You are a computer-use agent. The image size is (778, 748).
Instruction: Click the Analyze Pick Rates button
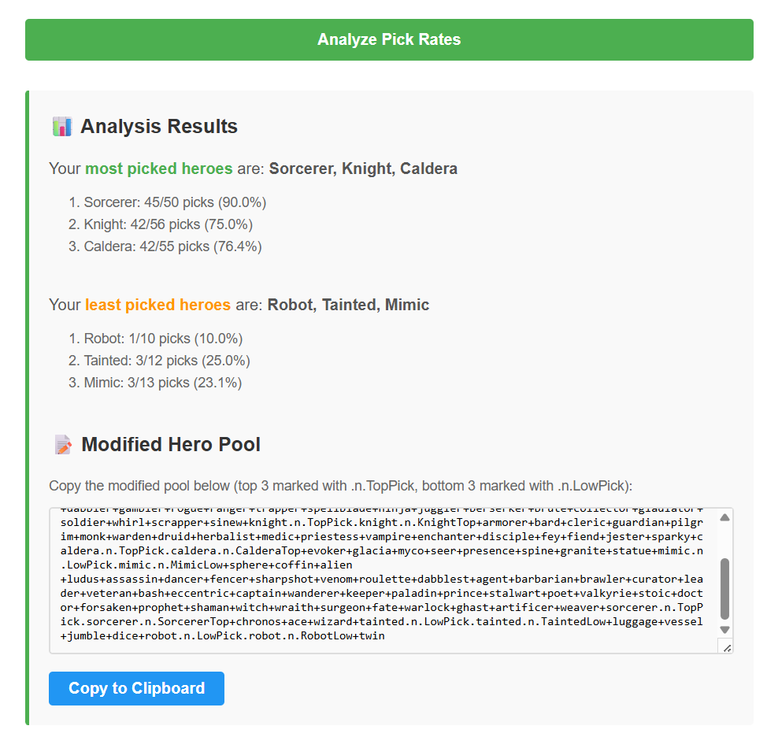(389, 40)
